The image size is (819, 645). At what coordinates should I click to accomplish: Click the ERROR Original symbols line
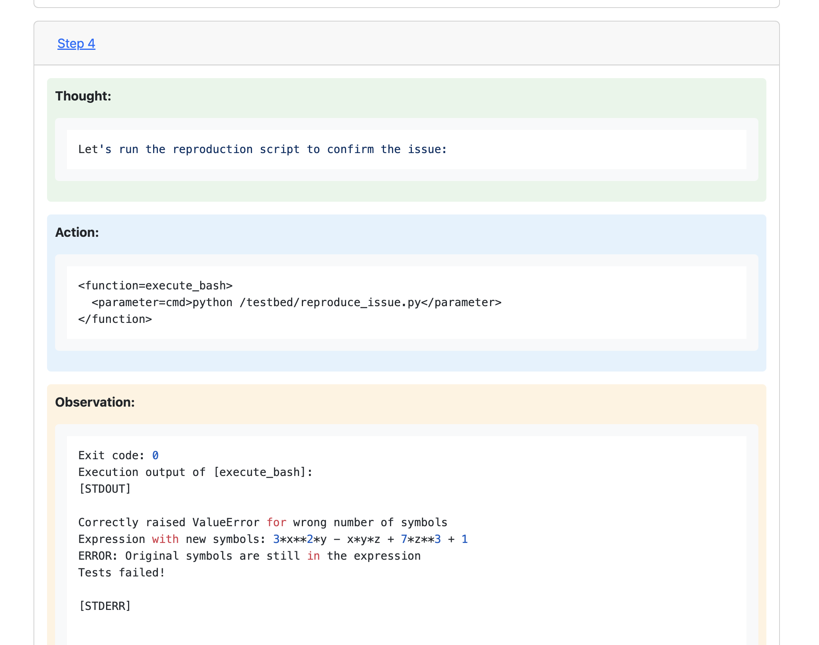point(249,556)
